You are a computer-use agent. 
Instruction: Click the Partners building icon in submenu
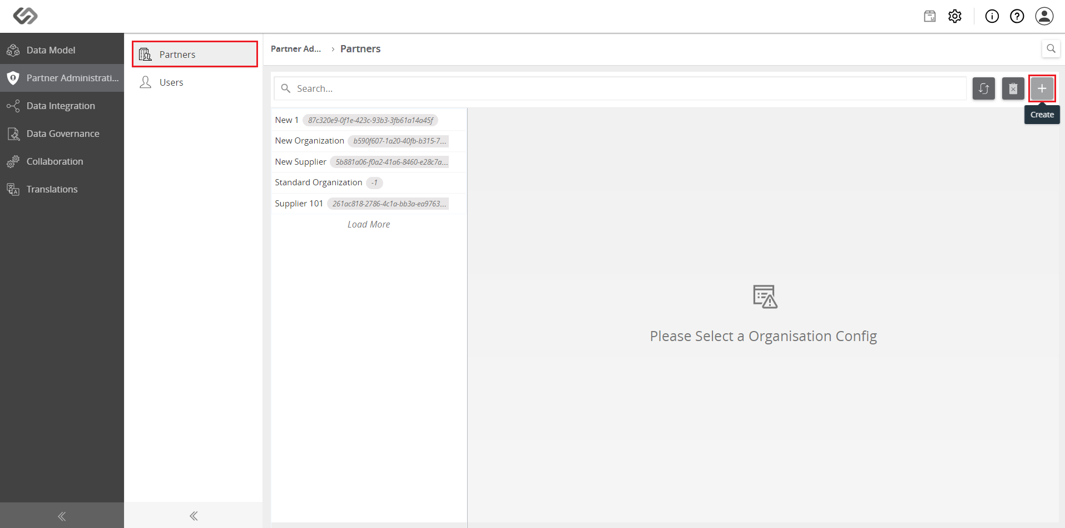pyautogui.click(x=145, y=54)
